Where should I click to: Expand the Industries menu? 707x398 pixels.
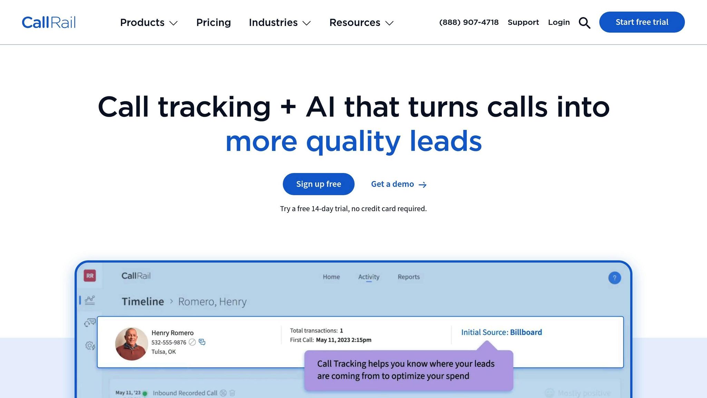click(280, 22)
